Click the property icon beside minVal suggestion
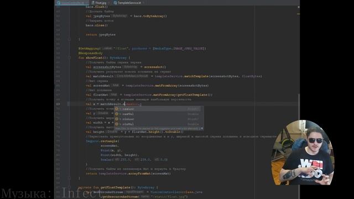354x199 pixels. coord(117,124)
